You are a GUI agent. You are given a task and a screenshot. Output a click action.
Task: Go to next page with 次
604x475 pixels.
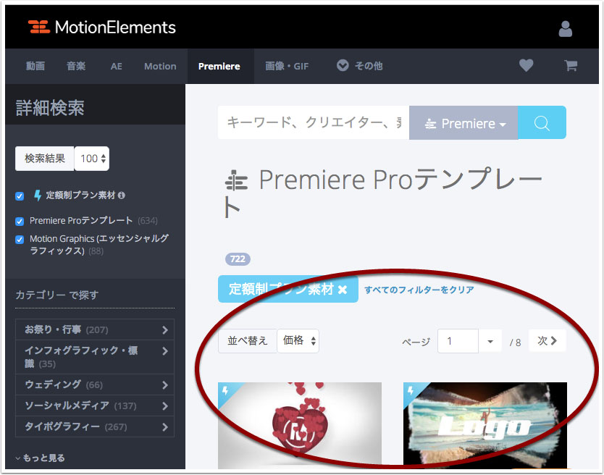548,340
